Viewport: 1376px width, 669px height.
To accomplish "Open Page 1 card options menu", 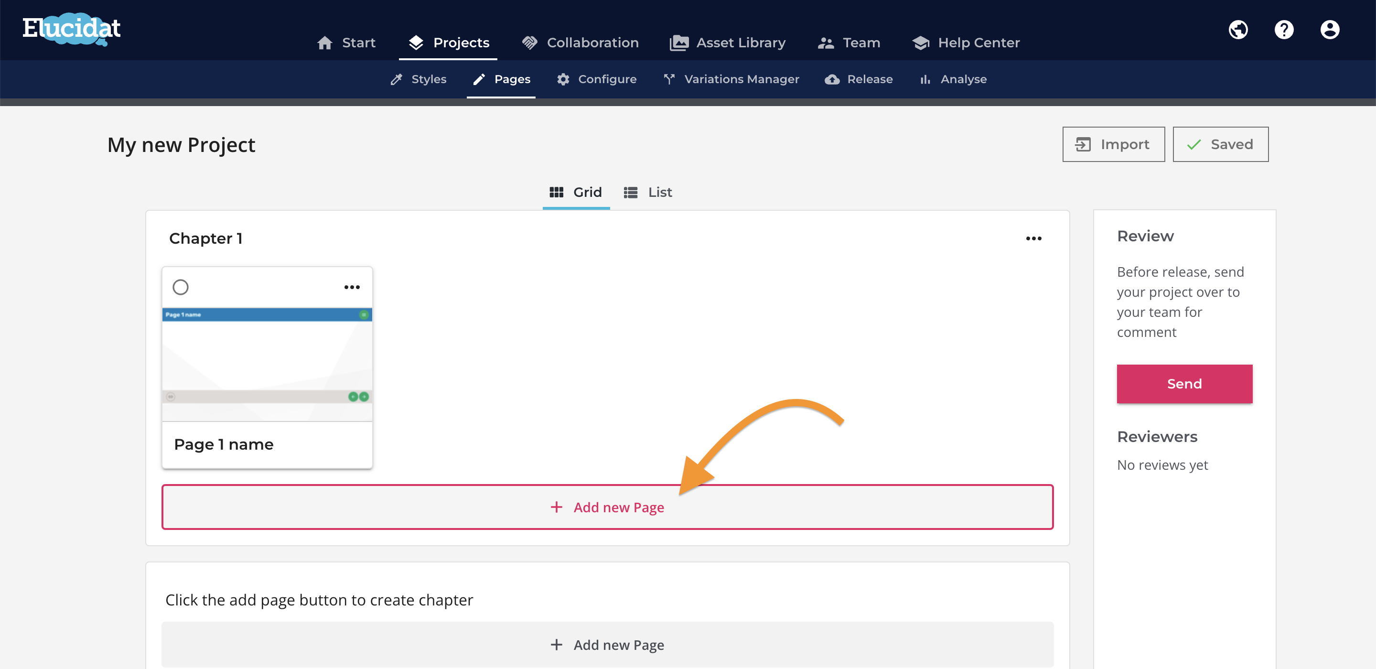I will (352, 287).
